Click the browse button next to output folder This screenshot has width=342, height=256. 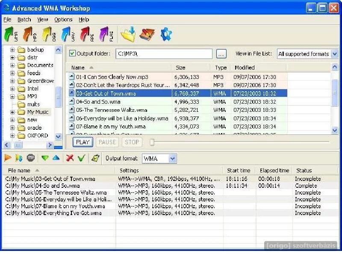(221, 54)
